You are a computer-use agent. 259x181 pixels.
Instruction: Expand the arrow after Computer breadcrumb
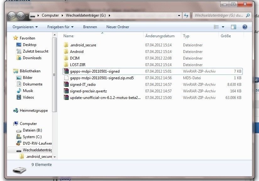[62, 15]
